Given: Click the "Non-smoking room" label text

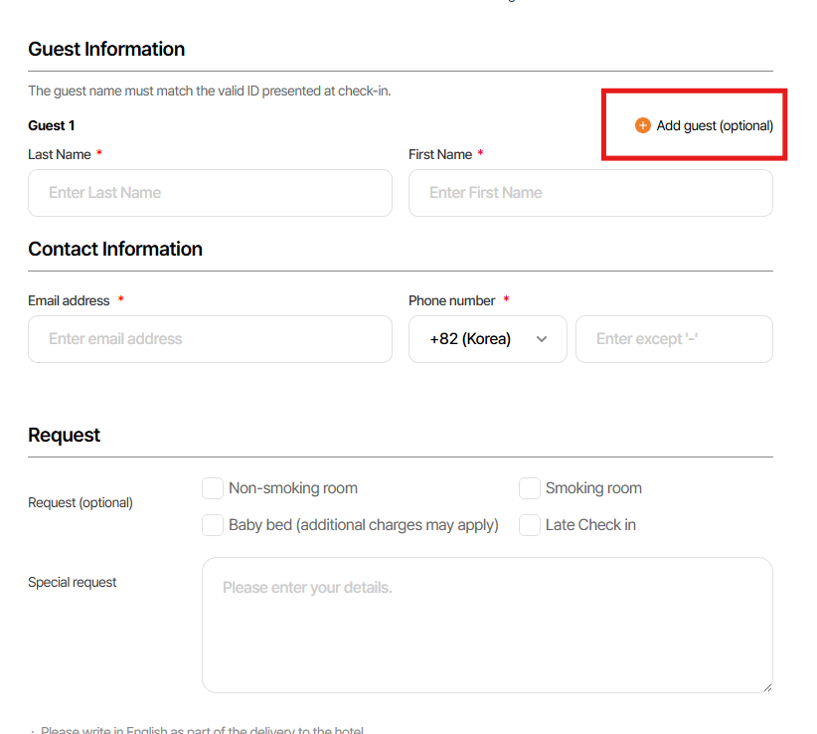Looking at the screenshot, I should 293,488.
